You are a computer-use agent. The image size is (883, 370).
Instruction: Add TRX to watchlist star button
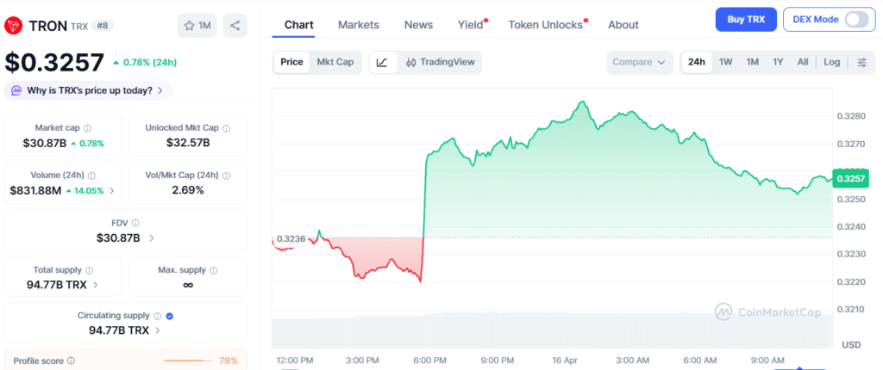[x=197, y=25]
